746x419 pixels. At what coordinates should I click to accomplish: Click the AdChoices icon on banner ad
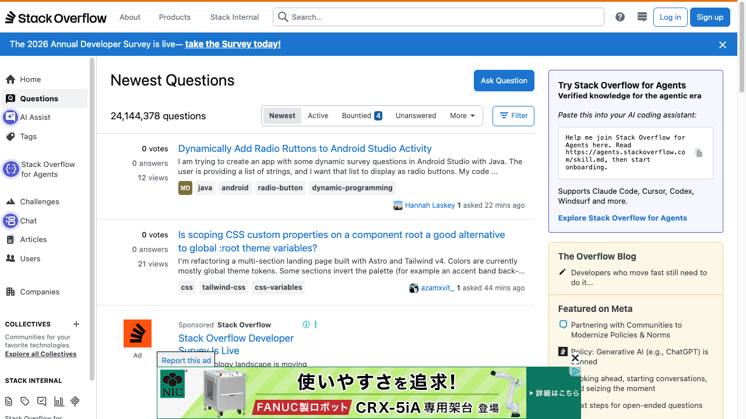tap(576, 371)
